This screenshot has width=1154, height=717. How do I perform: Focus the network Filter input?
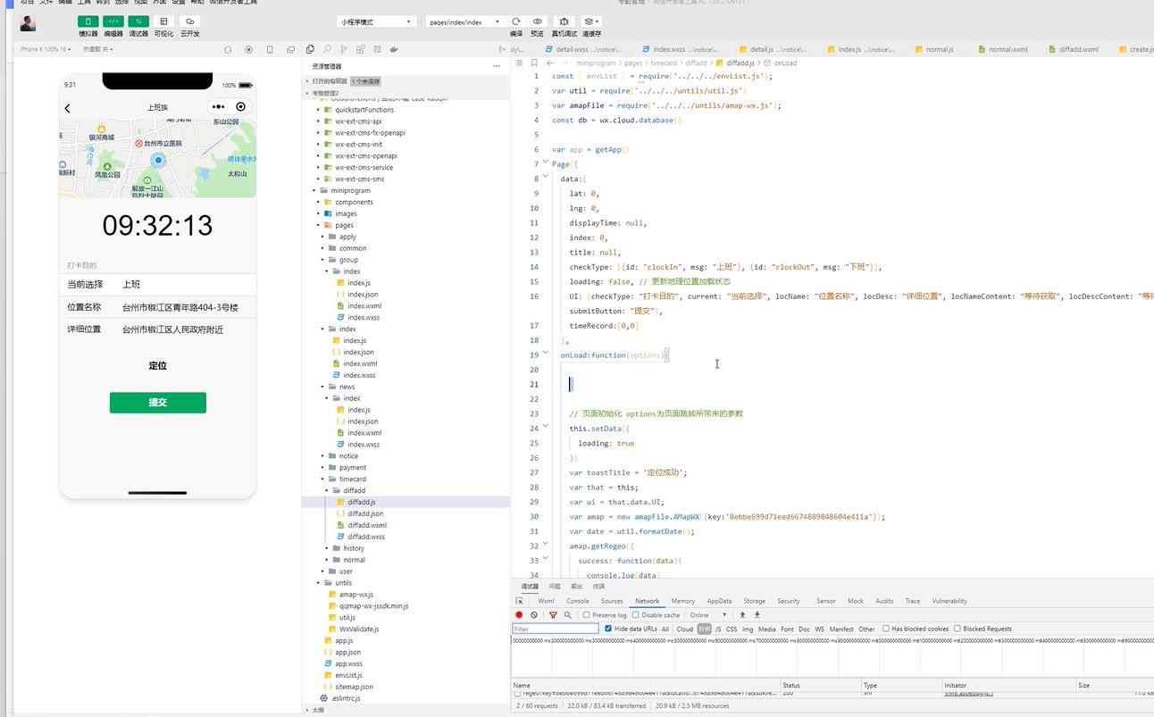556,629
